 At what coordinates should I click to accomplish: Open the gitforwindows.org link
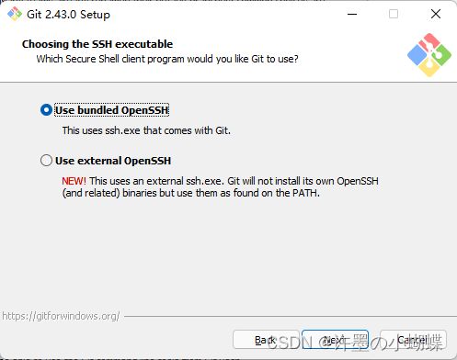(x=61, y=316)
